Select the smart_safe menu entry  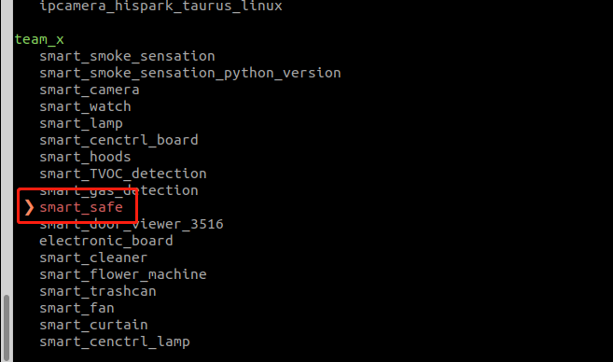pos(81,207)
